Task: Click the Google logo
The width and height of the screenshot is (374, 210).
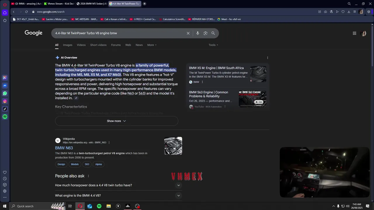Action: pyautogui.click(x=34, y=33)
